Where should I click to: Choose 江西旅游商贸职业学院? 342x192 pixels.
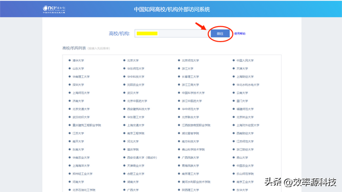(196, 125)
